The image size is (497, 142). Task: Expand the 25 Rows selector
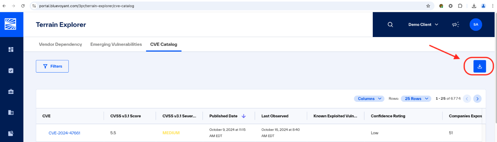pos(416,99)
